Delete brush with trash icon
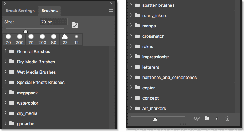The width and height of the screenshot is (245, 132). (x=227, y=118)
